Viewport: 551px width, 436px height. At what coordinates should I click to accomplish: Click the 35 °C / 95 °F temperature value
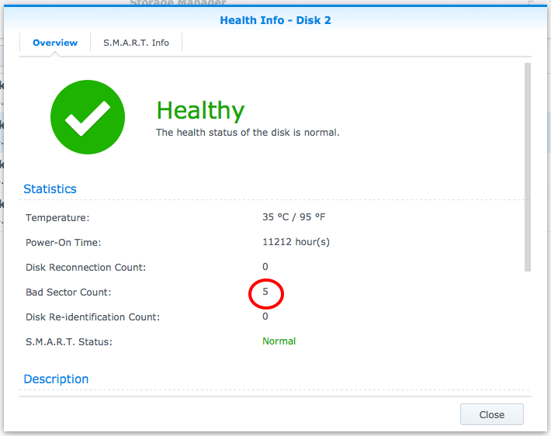point(294,217)
